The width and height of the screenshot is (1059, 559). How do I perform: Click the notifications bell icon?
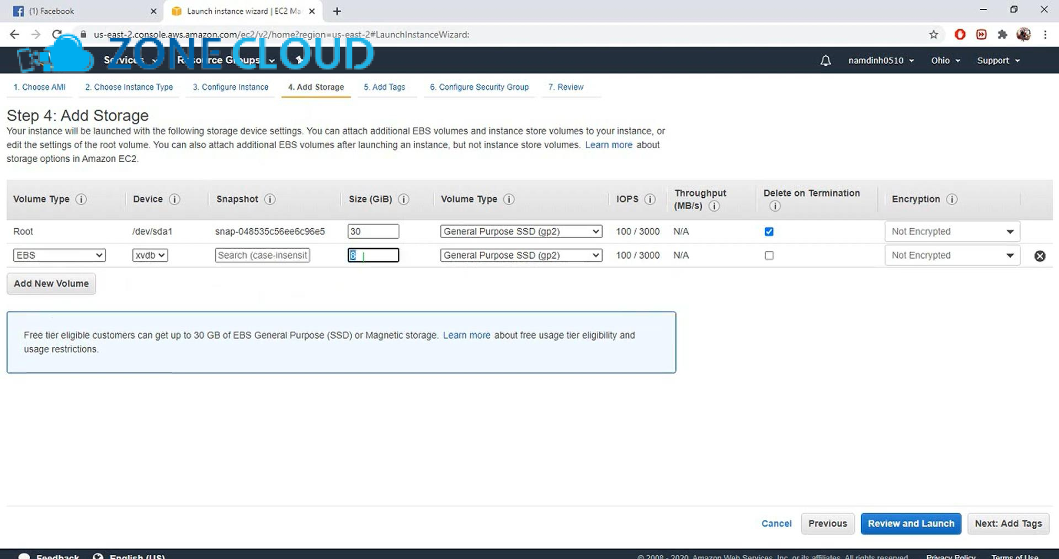click(825, 61)
